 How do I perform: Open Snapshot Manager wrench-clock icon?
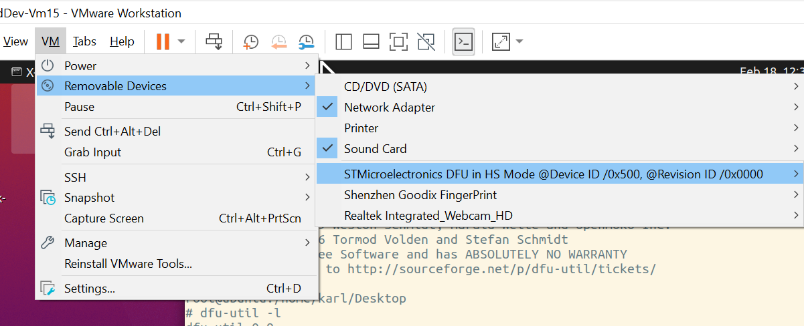(x=306, y=41)
